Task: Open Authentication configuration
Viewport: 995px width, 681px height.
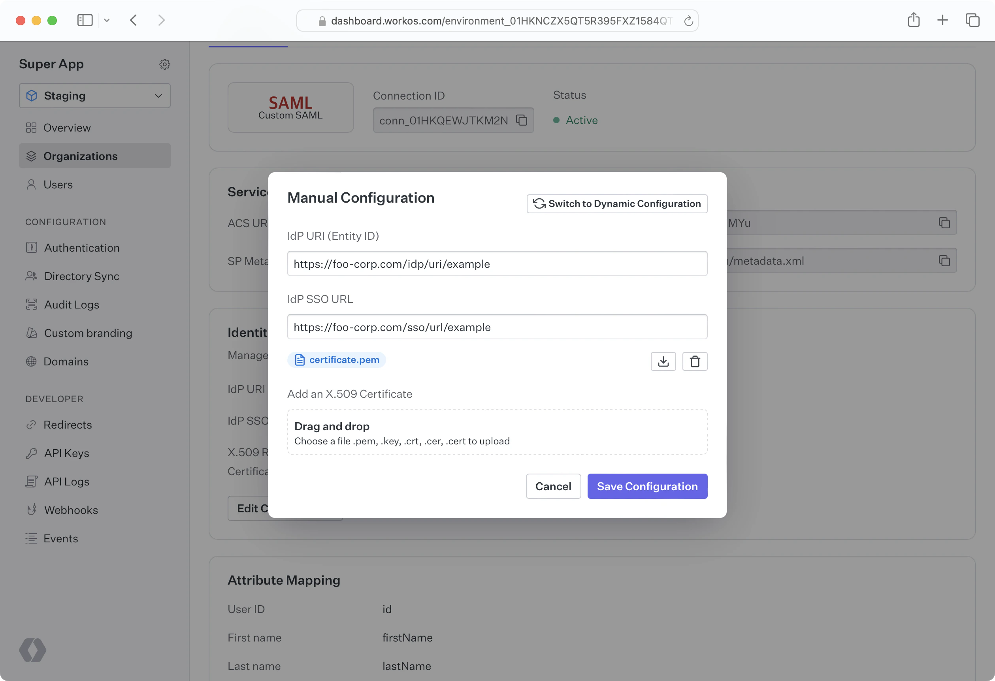Action: (x=94, y=247)
